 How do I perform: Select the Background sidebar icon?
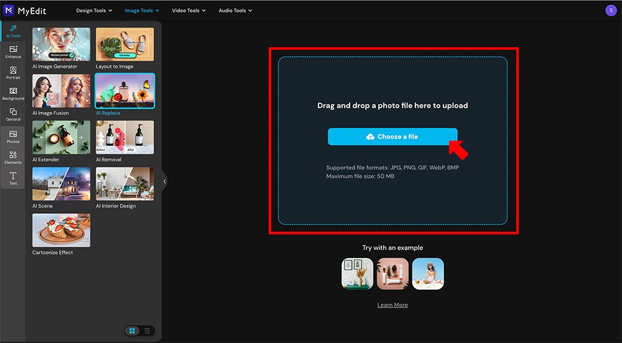13,94
